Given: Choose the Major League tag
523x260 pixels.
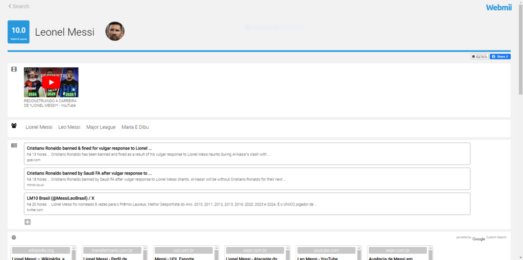Looking at the screenshot, I should pyautogui.click(x=101, y=127).
